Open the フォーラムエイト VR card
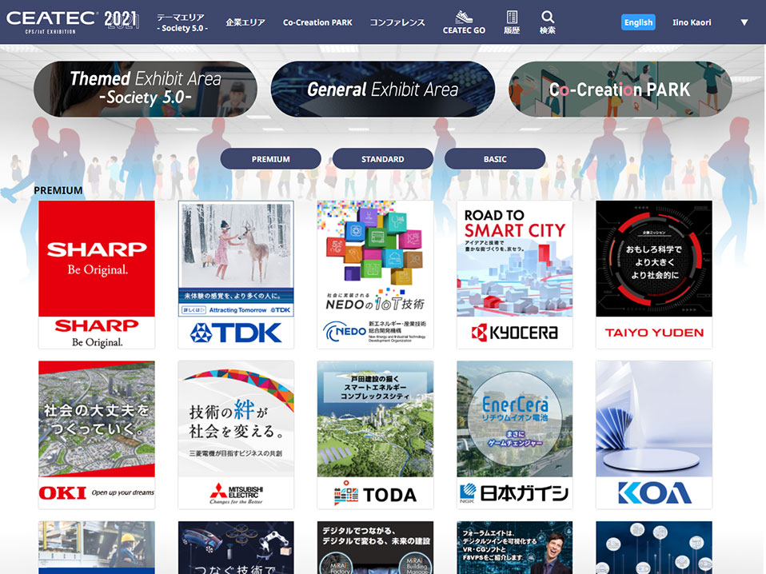 (514, 547)
